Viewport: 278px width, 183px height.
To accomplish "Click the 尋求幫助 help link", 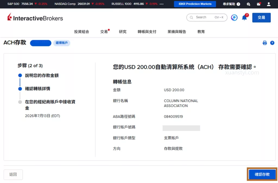I will point(231,4).
